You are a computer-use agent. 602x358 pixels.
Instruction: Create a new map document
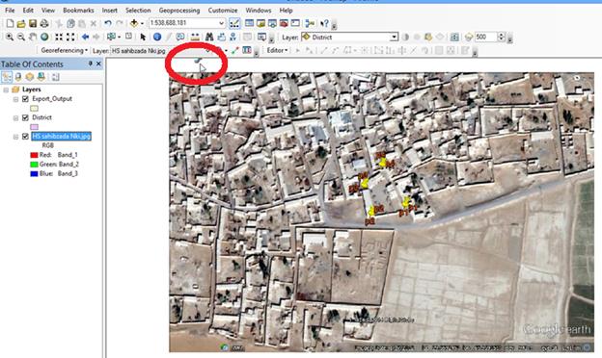point(10,24)
